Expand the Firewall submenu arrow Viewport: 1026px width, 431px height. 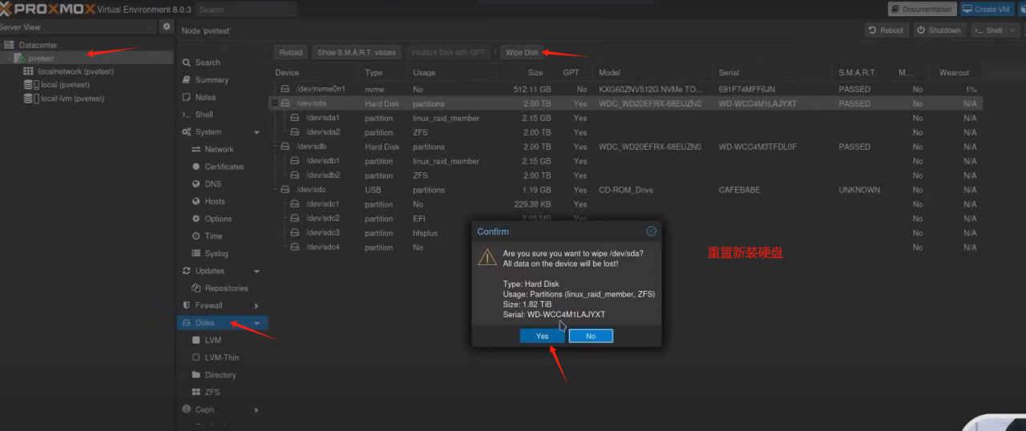coord(256,306)
